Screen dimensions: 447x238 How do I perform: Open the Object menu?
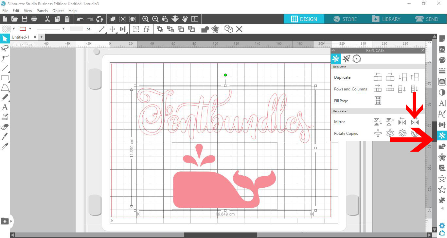pyautogui.click(x=58, y=11)
